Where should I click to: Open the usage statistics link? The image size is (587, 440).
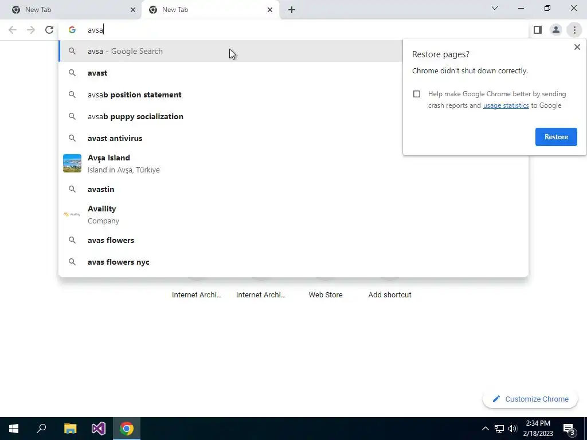506,105
